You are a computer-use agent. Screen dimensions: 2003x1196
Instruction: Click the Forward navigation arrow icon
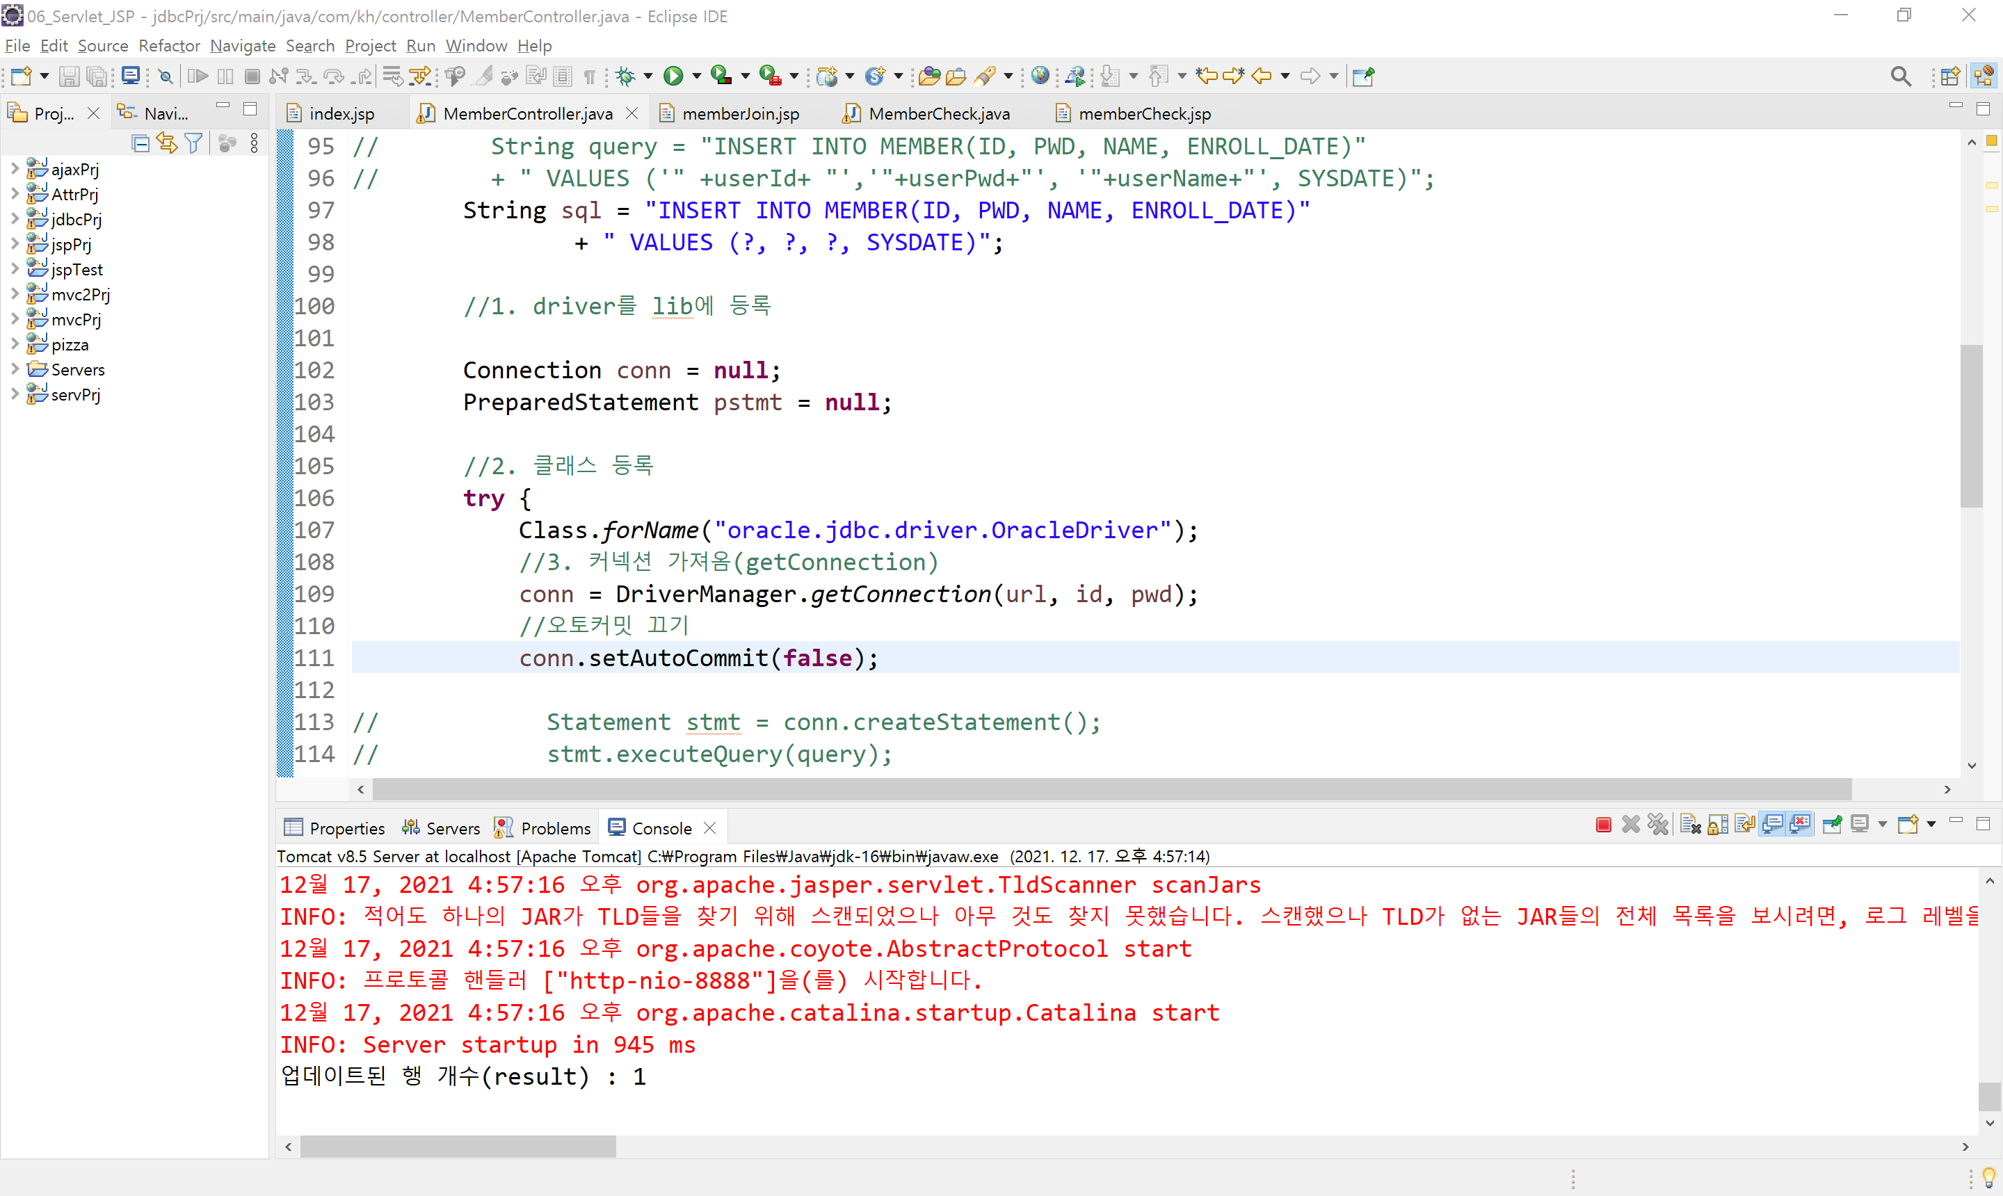[1310, 76]
